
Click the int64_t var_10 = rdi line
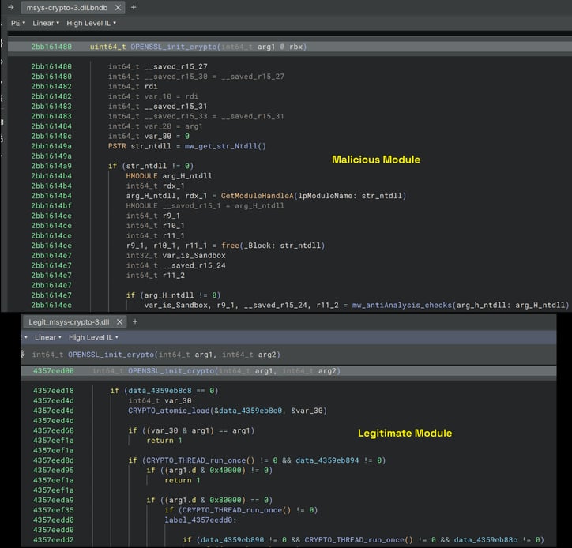[153, 96]
